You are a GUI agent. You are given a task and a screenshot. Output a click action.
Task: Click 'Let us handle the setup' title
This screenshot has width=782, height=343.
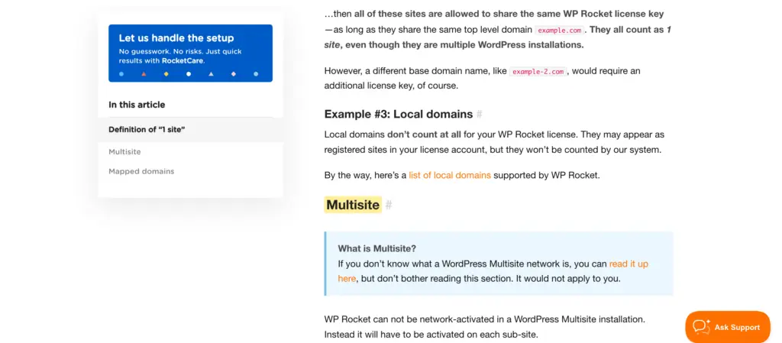[x=176, y=38]
